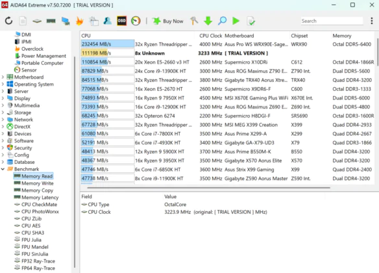Focus the Search input field

pos(332,21)
